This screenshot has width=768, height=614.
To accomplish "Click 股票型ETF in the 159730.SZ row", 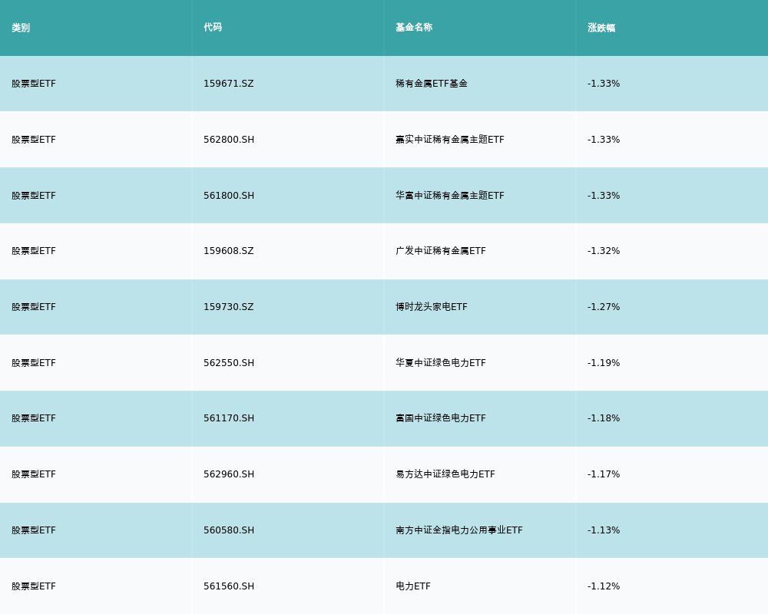I will tap(34, 307).
